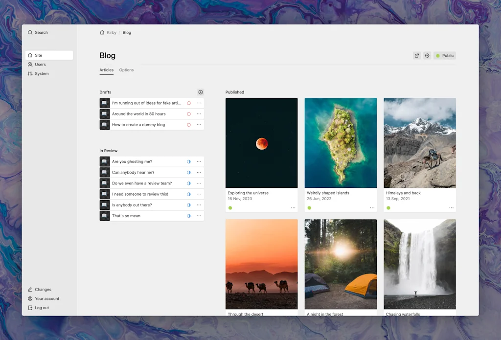This screenshot has height=340, width=501.
Task: Click the add draft plus icon
Action: point(201,92)
